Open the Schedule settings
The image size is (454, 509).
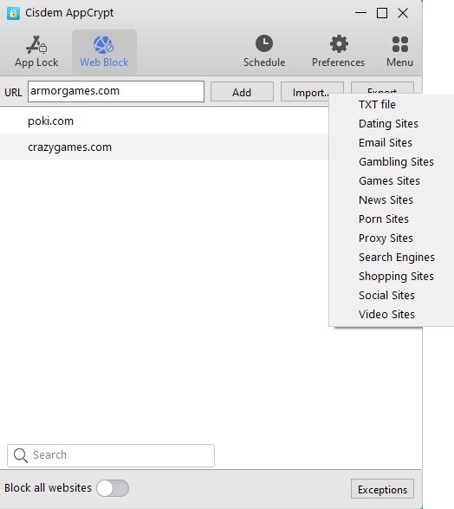coord(264,52)
